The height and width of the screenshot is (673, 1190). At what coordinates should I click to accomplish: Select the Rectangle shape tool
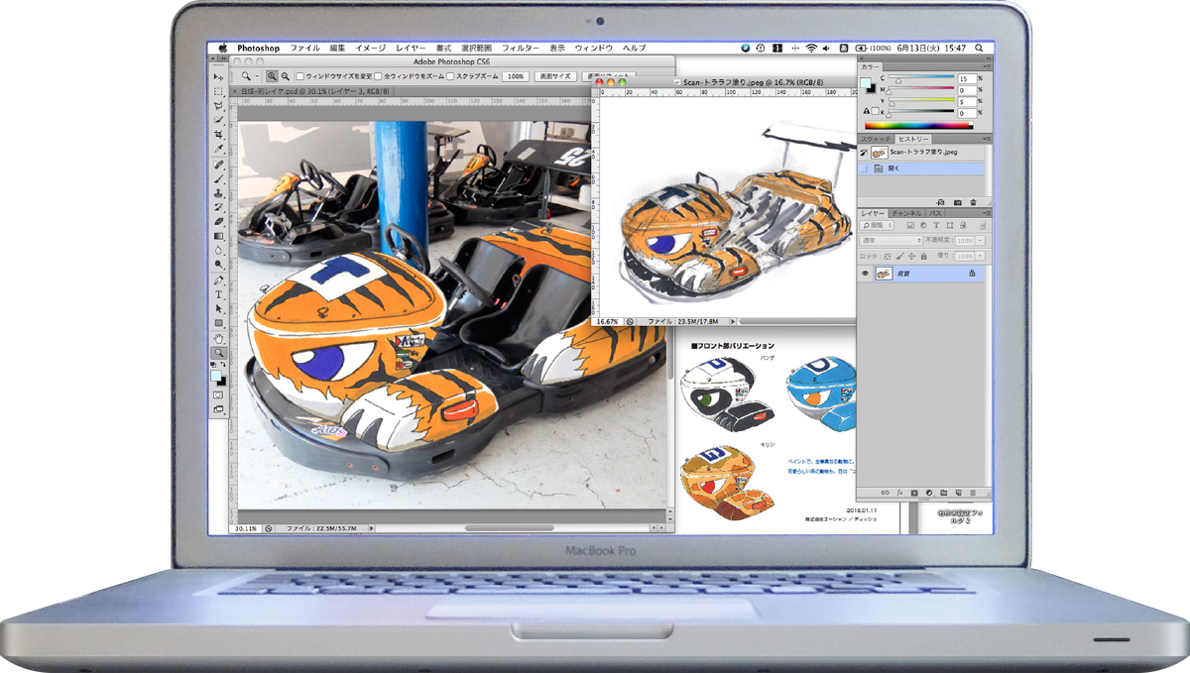[x=218, y=323]
